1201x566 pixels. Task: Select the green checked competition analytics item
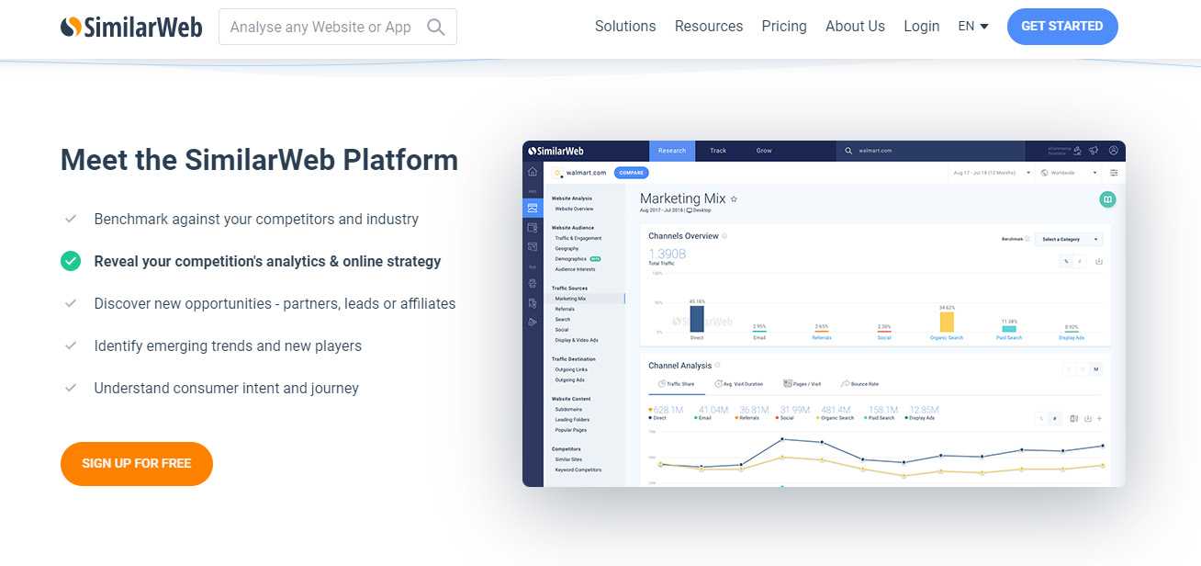point(267,262)
